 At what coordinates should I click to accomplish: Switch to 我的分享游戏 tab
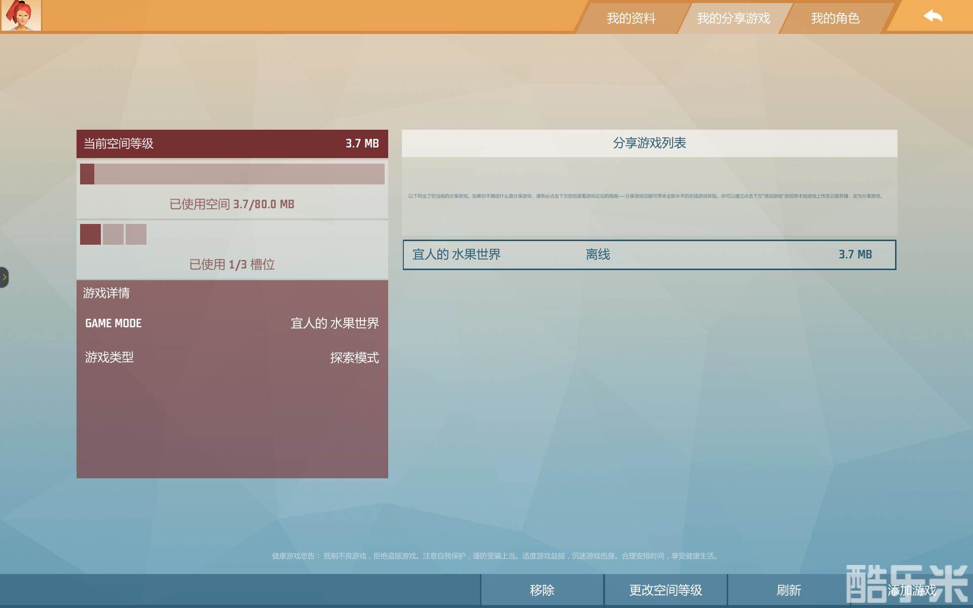coord(733,18)
